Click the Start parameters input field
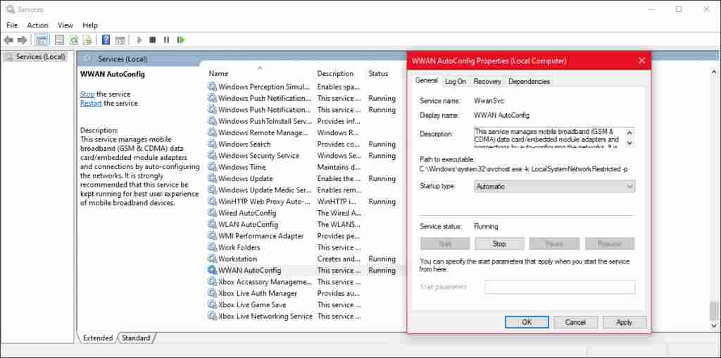 [560, 287]
